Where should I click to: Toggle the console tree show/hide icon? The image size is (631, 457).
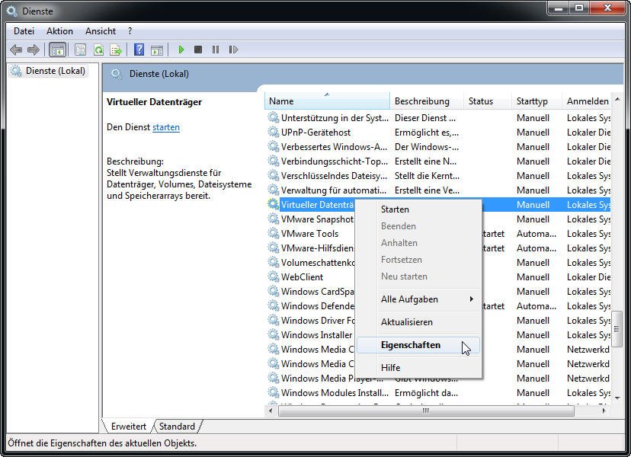[56, 50]
